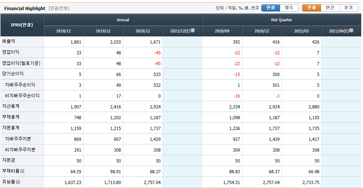
Task: Click the 501 controlling net income value
Action: pos(276,85)
